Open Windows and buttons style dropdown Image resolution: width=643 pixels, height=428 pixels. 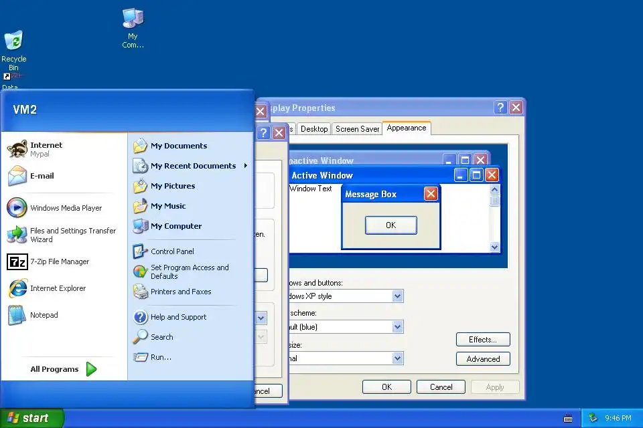coord(397,296)
